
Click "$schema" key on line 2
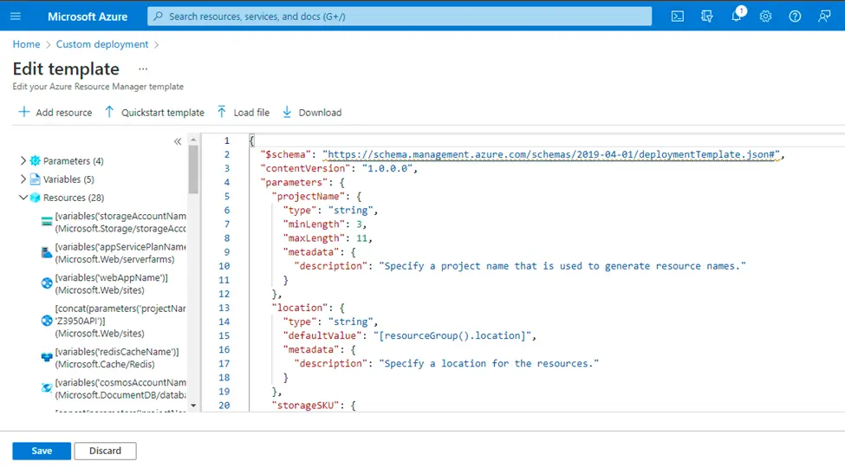[286, 155]
